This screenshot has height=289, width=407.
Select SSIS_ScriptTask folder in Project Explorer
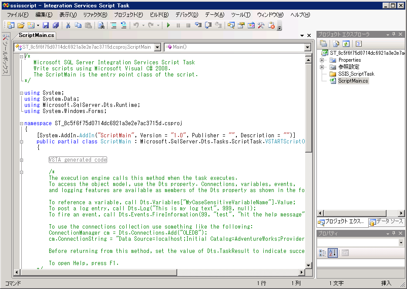click(356, 74)
